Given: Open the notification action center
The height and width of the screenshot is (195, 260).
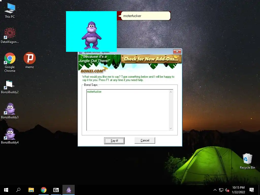Looking at the screenshot, I should (252, 190).
